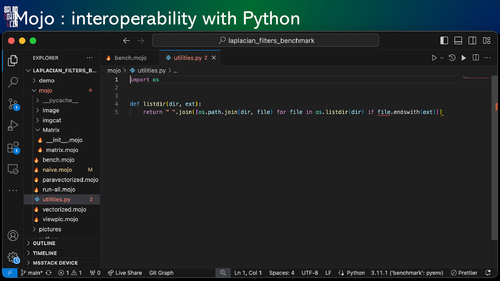This screenshot has width=500, height=281.
Task: Open problems errors and warnings count
Action: click(70, 273)
